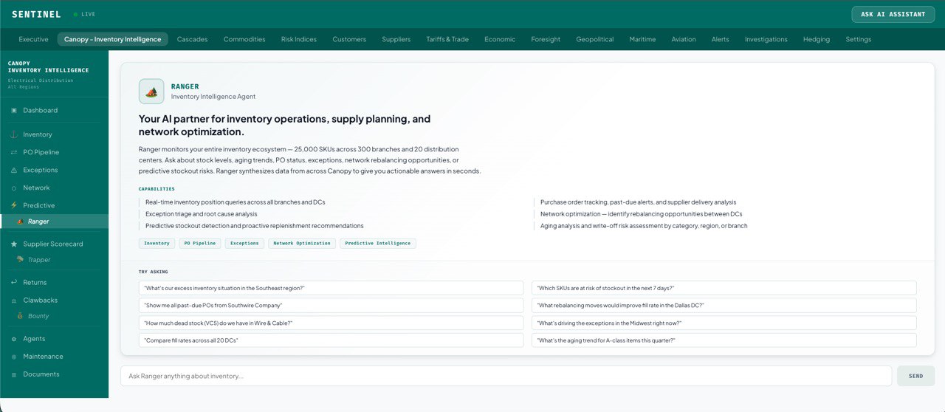Click the Send button
The height and width of the screenshot is (412, 945).
(915, 376)
